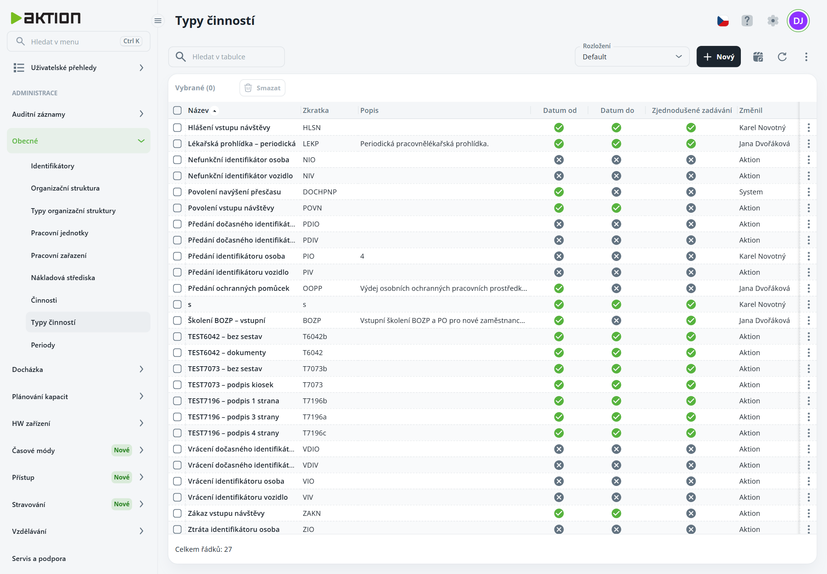Click the Smazat delete button
This screenshot has height=574, width=827.
262,88
